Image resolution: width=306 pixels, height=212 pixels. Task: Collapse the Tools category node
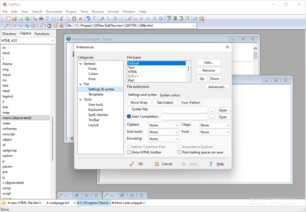click(81, 99)
